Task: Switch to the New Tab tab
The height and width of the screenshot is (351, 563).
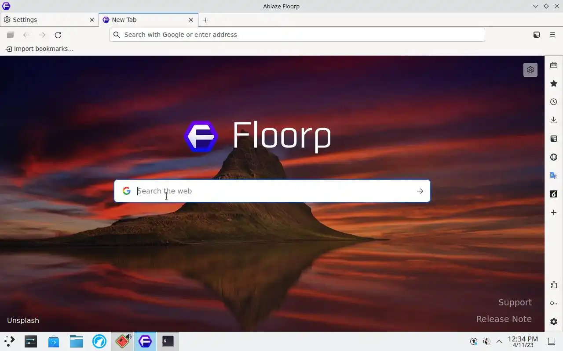Action: [x=149, y=20]
